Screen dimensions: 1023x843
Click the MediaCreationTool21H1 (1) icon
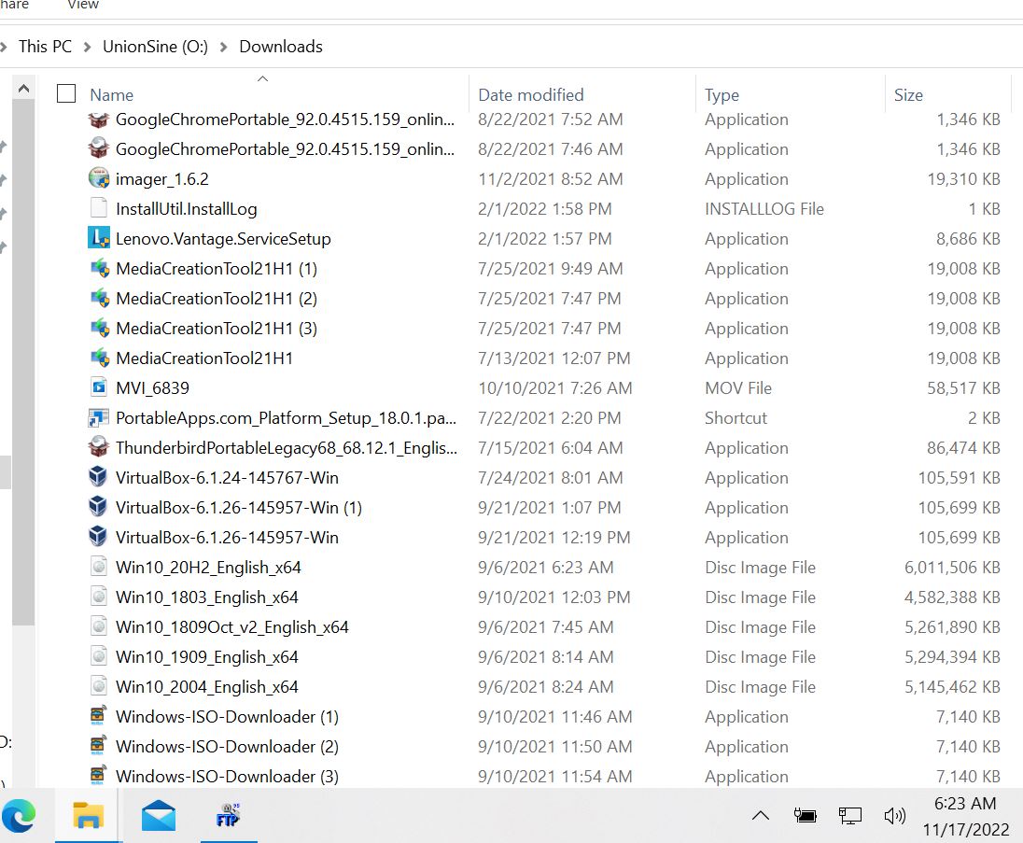pos(99,268)
